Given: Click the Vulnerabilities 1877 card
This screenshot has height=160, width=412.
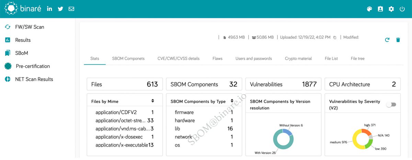Looking at the screenshot, I should [284, 84].
